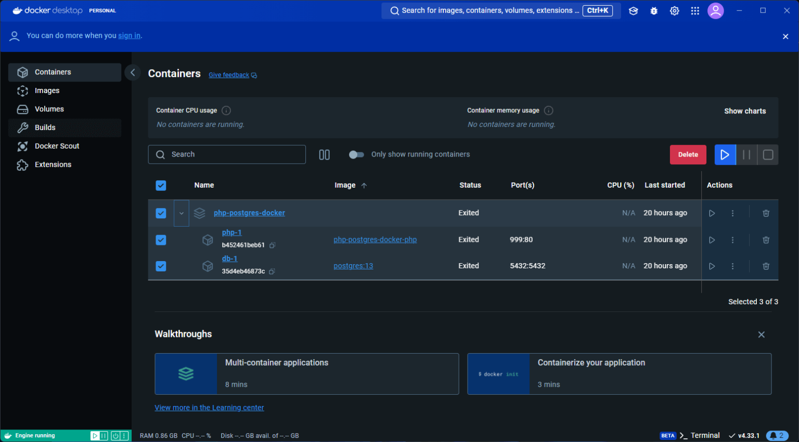799x442 pixels.
Task: Collapse the left sidebar with arrow
Action: [133, 73]
